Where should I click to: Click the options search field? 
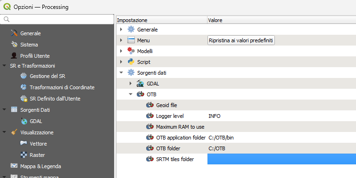(x=57, y=19)
